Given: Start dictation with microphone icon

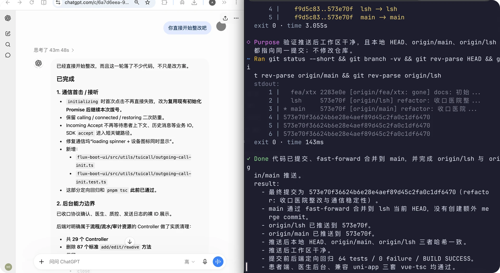Looking at the screenshot, I should [205, 262].
